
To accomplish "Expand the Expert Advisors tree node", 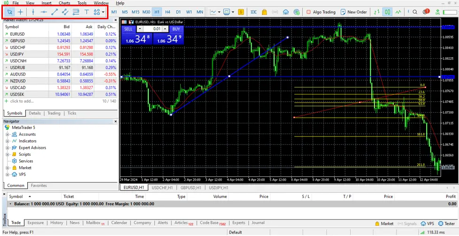I will 8,148.
